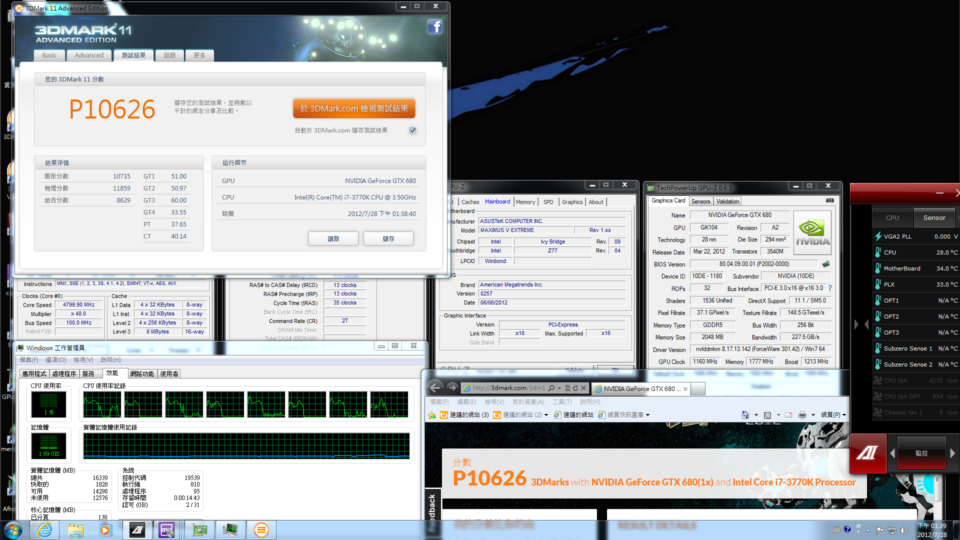This screenshot has height=540, width=960.
Task: Open dropdown arrow next to the print icon
Action: tap(813, 415)
